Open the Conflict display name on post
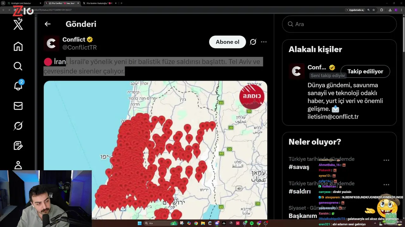The width and height of the screenshot is (405, 227). pyautogui.click(x=74, y=39)
